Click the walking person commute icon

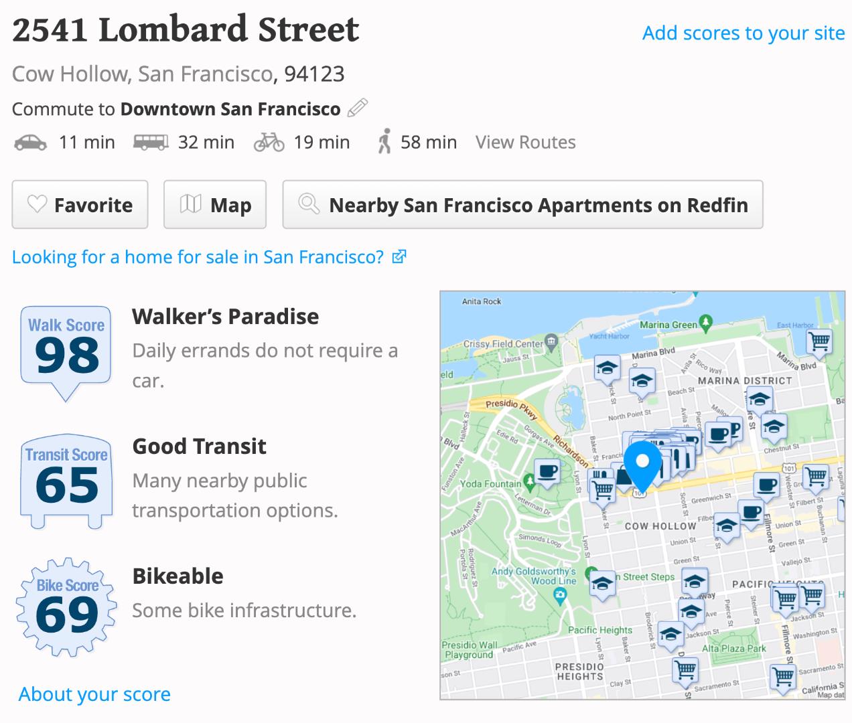coord(384,142)
